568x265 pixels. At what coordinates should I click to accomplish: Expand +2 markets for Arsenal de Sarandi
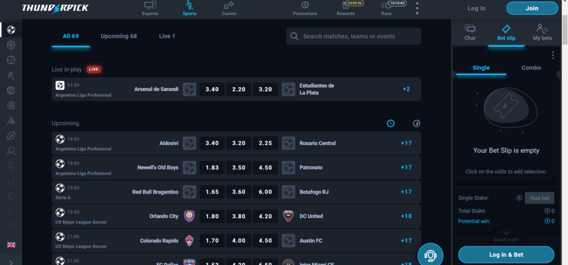(406, 89)
